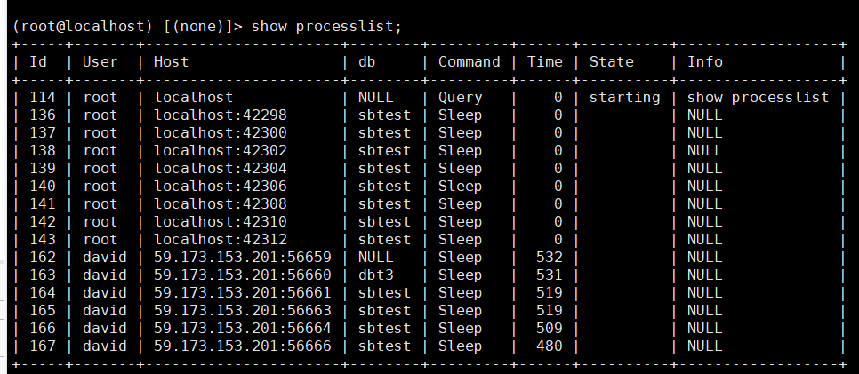Click the dbt3 database value

coord(376,275)
